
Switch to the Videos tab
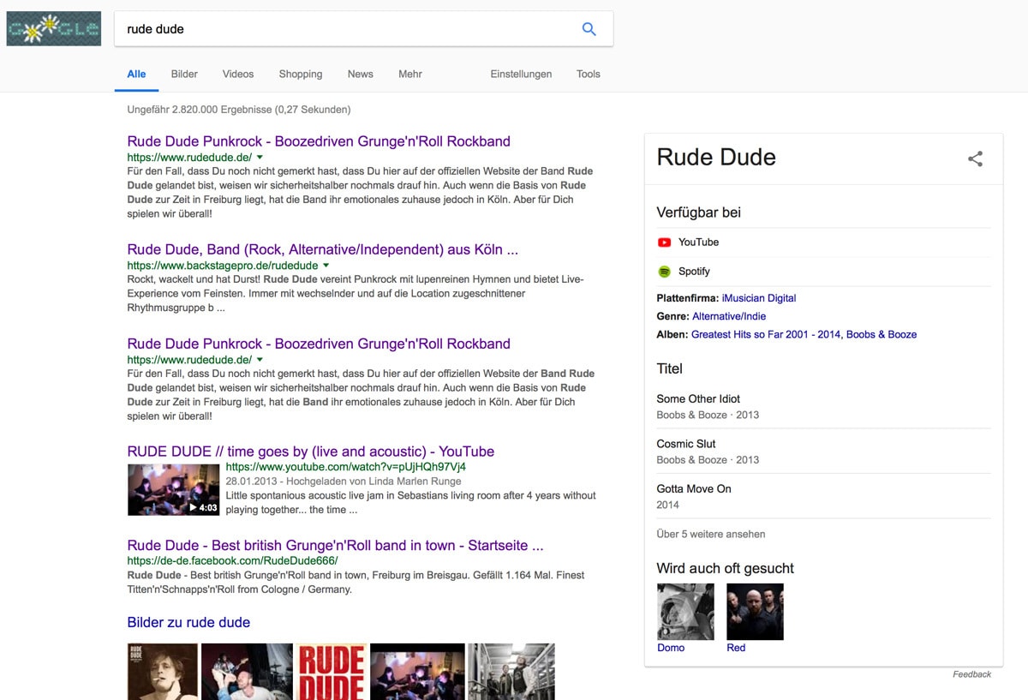tap(238, 74)
